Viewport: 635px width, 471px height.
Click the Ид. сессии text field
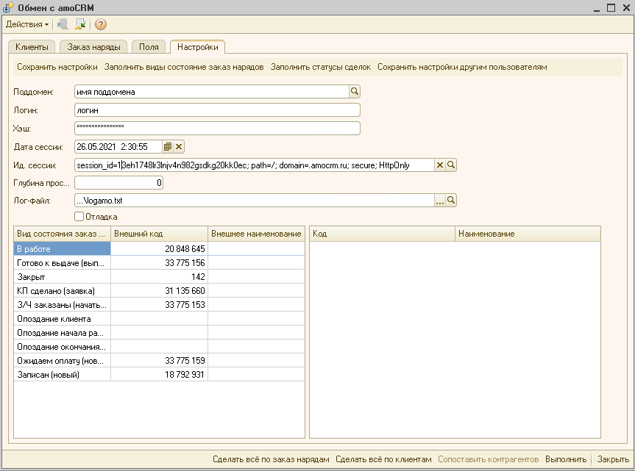click(x=255, y=165)
